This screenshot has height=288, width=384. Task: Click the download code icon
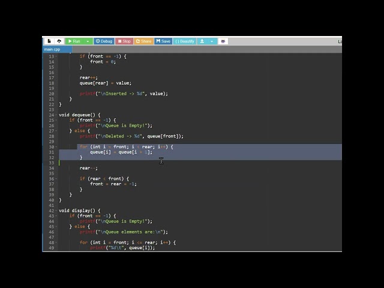click(x=202, y=41)
